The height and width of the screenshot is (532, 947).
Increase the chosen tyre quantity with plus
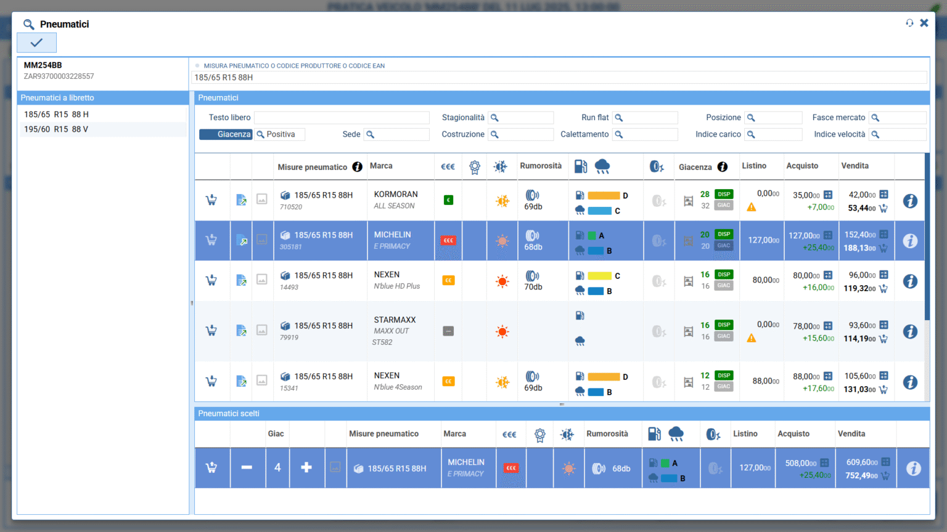pos(306,468)
